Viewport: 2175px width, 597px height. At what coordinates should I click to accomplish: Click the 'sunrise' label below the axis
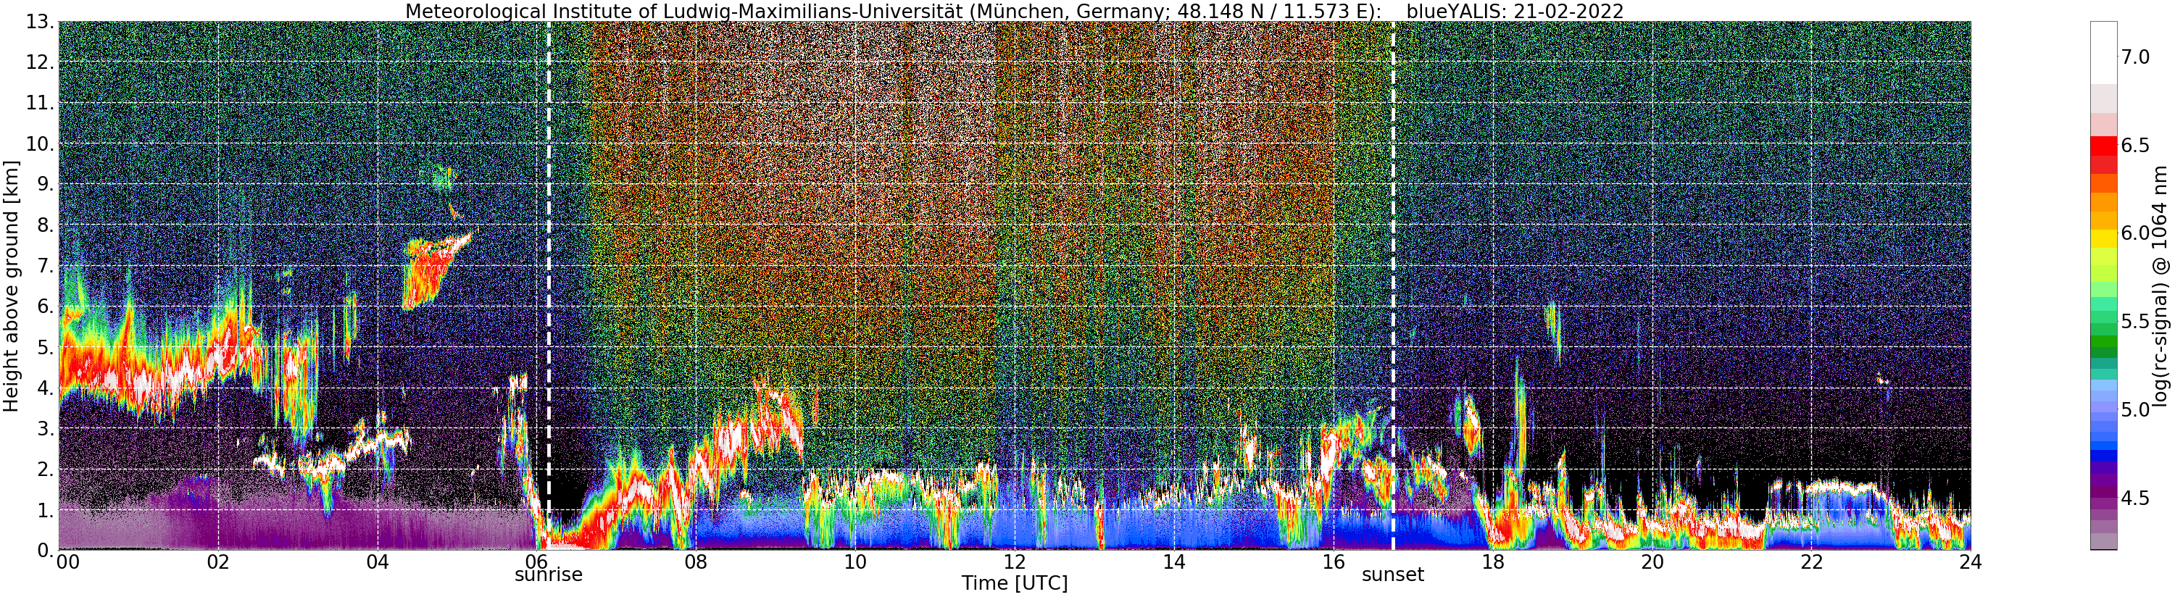549,575
